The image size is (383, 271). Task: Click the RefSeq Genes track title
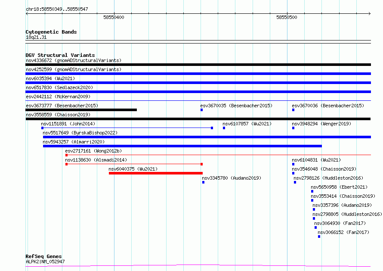click(43, 256)
